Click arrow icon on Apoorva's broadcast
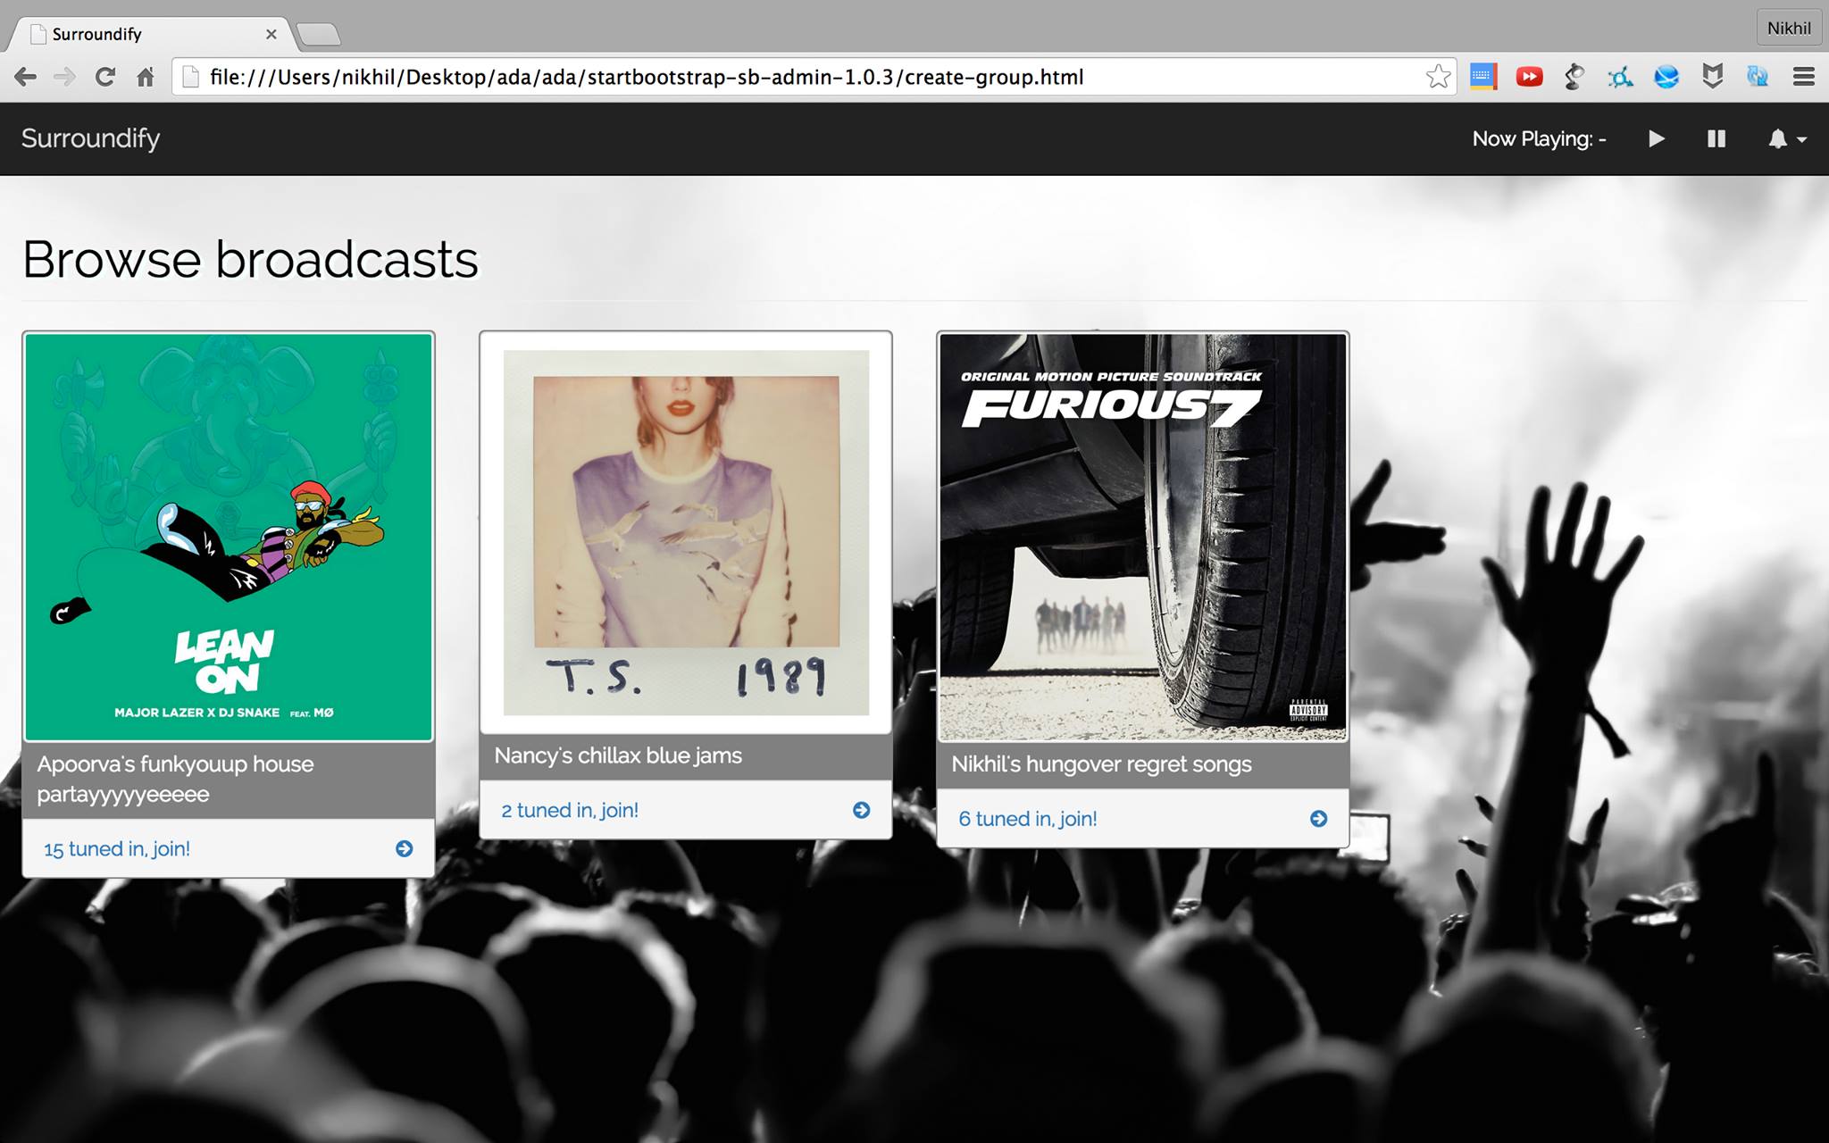Viewport: 1829px width, 1143px height. pos(404,848)
